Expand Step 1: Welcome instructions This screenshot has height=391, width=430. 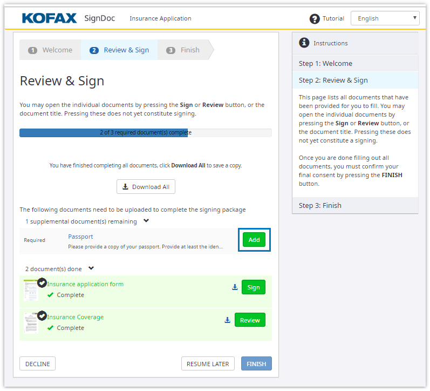(x=355, y=63)
